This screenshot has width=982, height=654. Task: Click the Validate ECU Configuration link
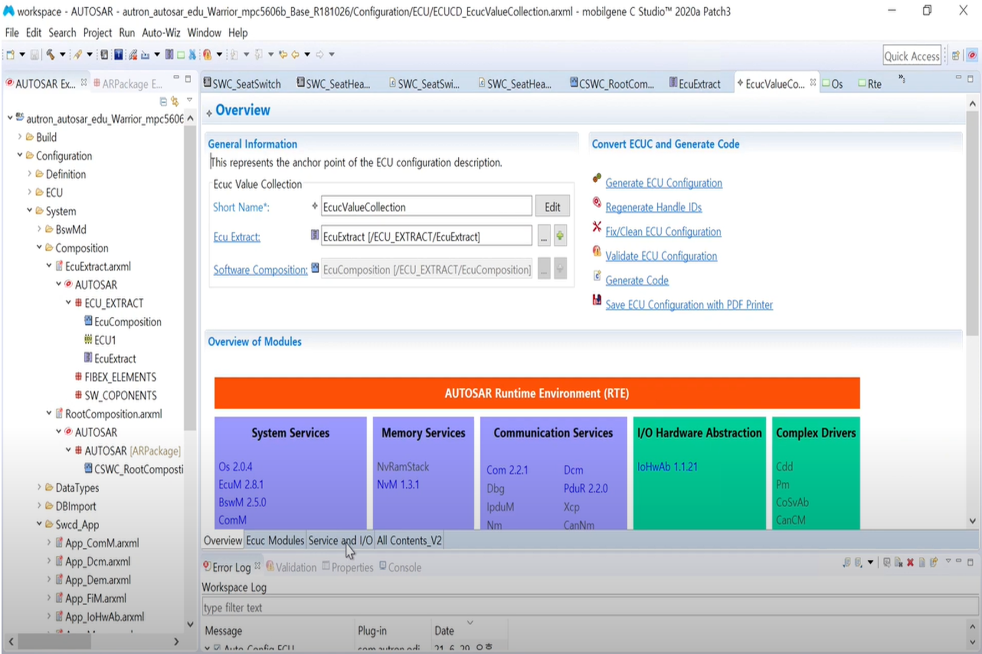coord(661,256)
